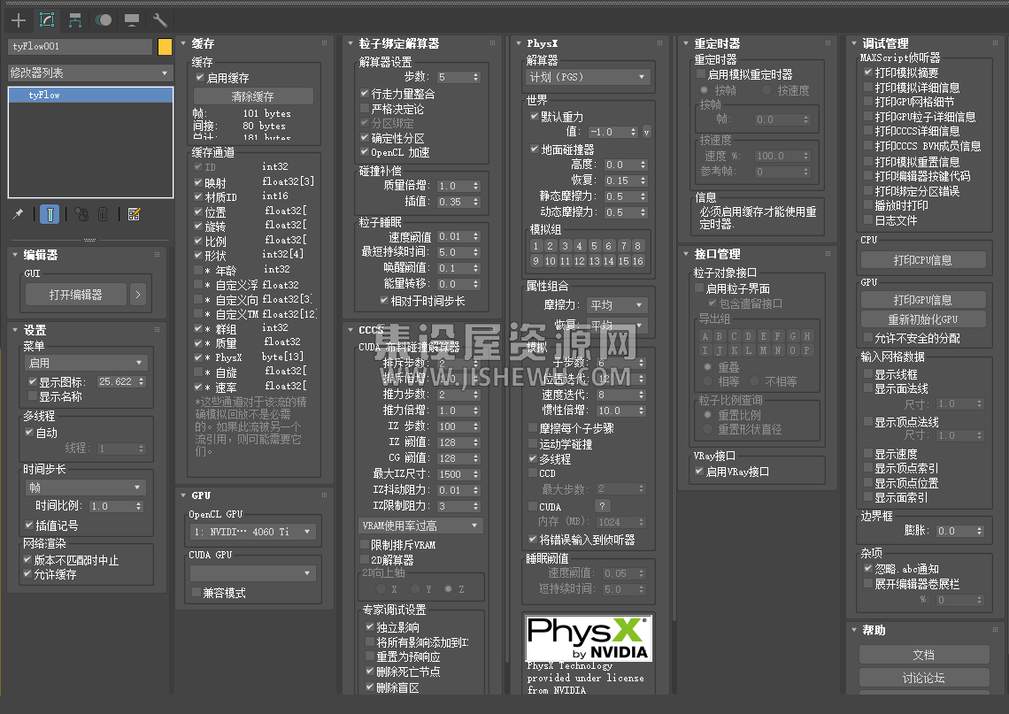Click Configure Modifier Sets icon
This screenshot has width=1009, height=714.
134,214
